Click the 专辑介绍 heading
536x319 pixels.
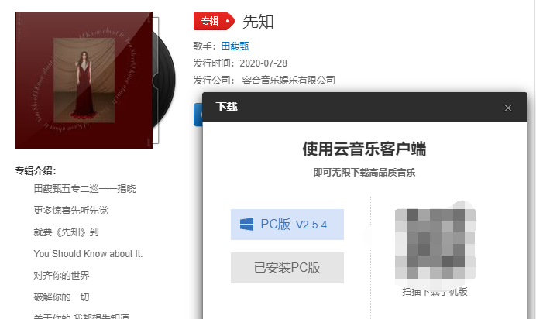tap(36, 170)
